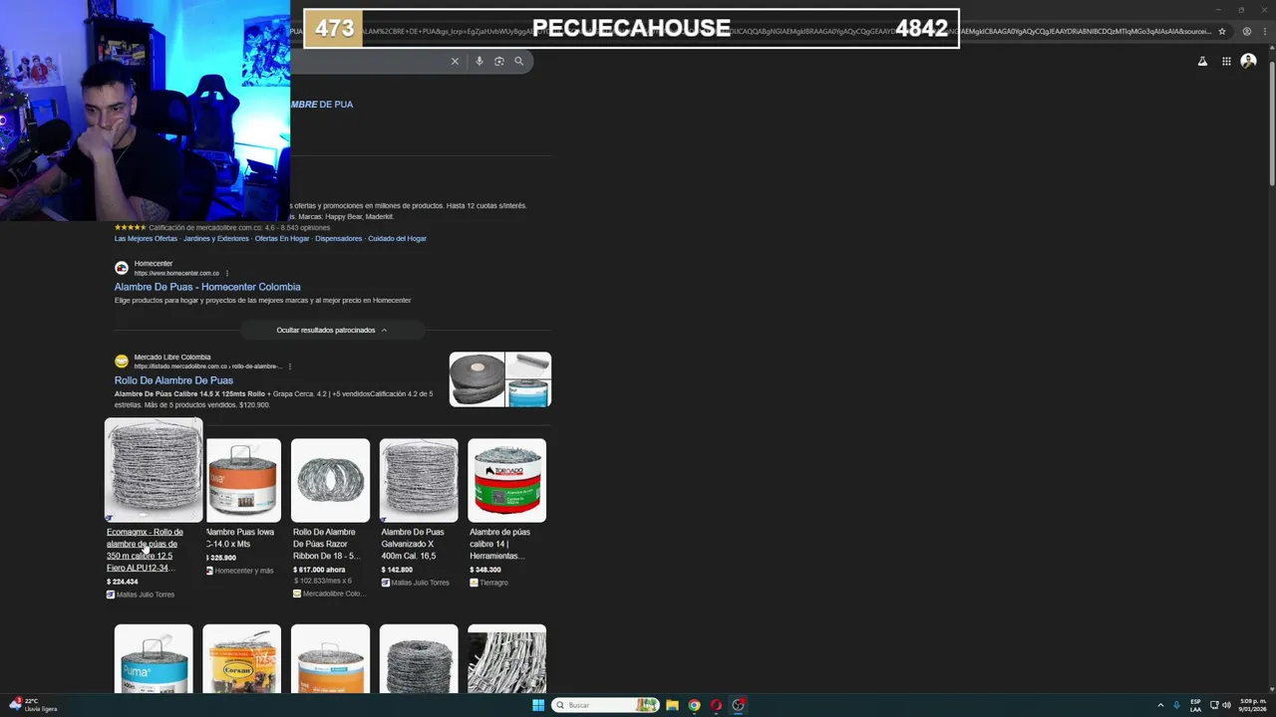This screenshot has width=1276, height=717.
Task: Open the Rollo De Alambre De Puas result
Action: click(173, 380)
